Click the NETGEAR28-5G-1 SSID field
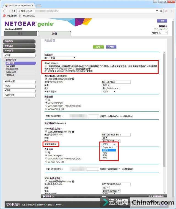 pyautogui.click(x=116, y=135)
